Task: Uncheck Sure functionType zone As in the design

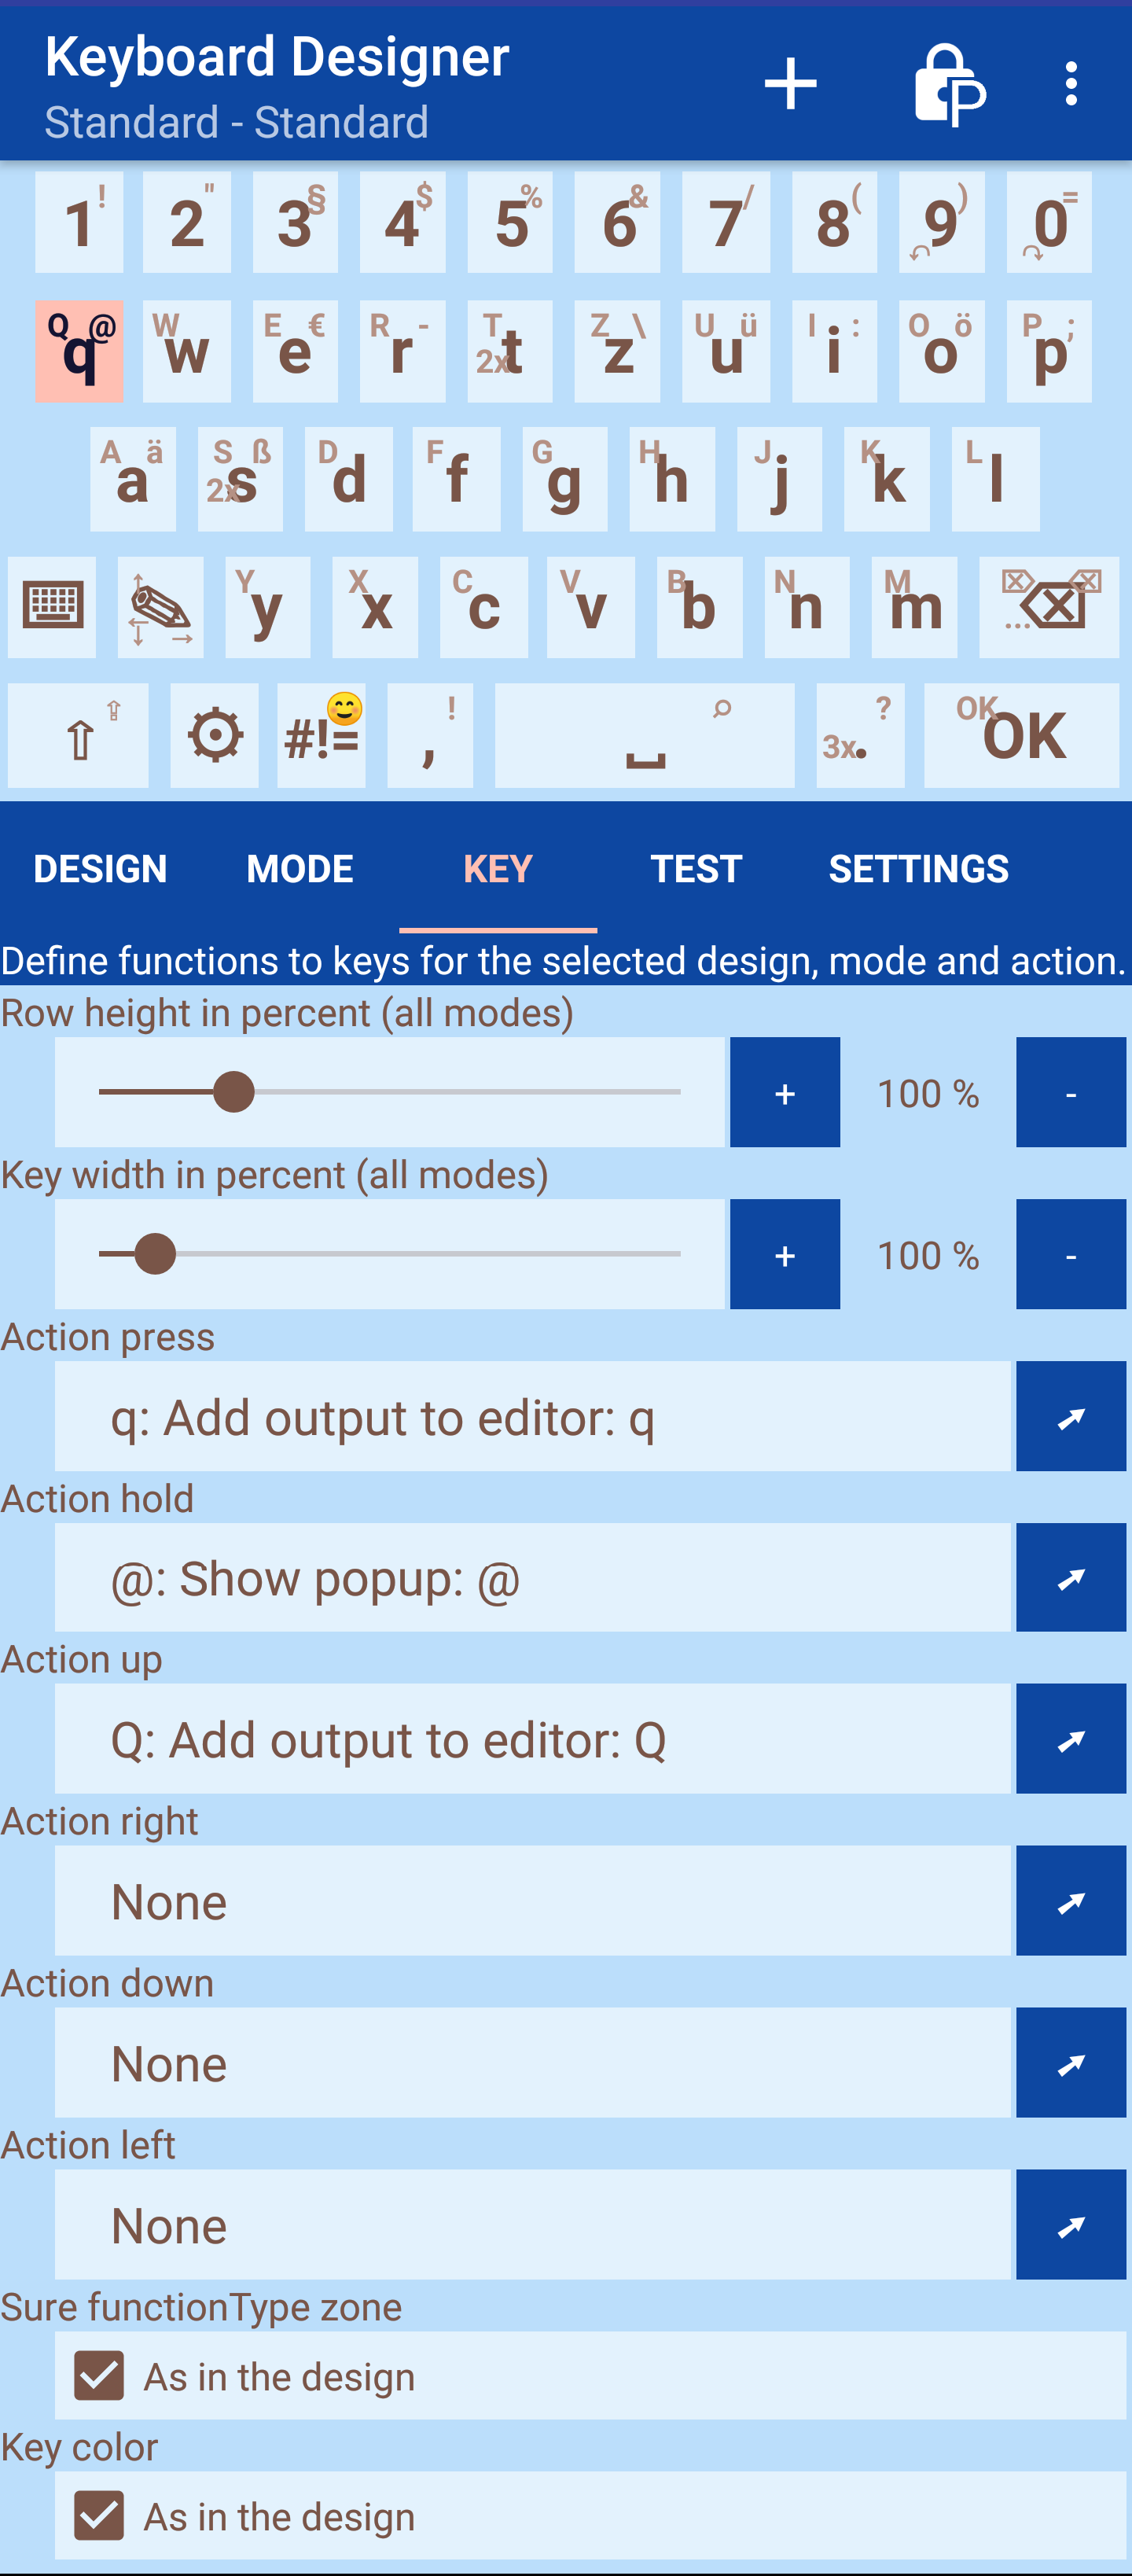Action: tap(99, 2375)
